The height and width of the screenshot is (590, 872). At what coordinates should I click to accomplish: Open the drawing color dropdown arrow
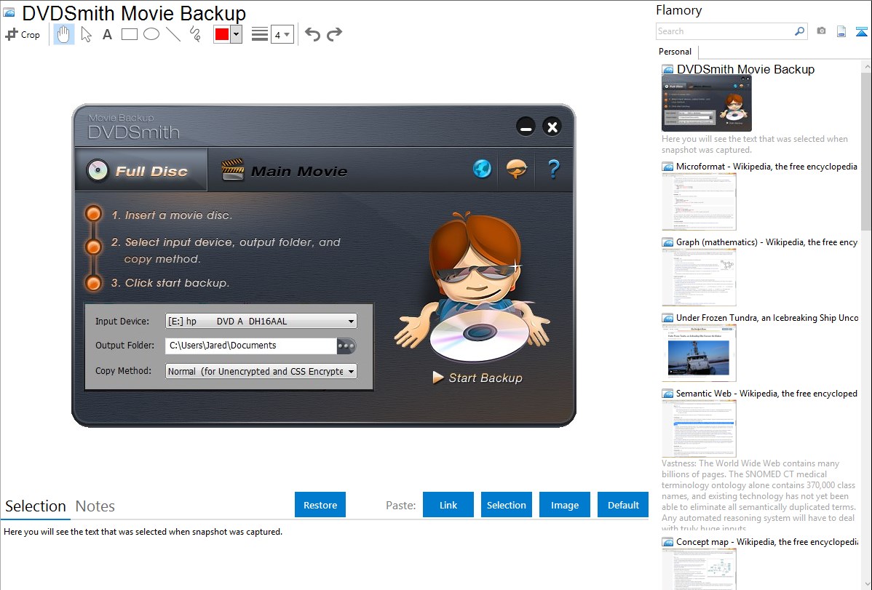(237, 34)
